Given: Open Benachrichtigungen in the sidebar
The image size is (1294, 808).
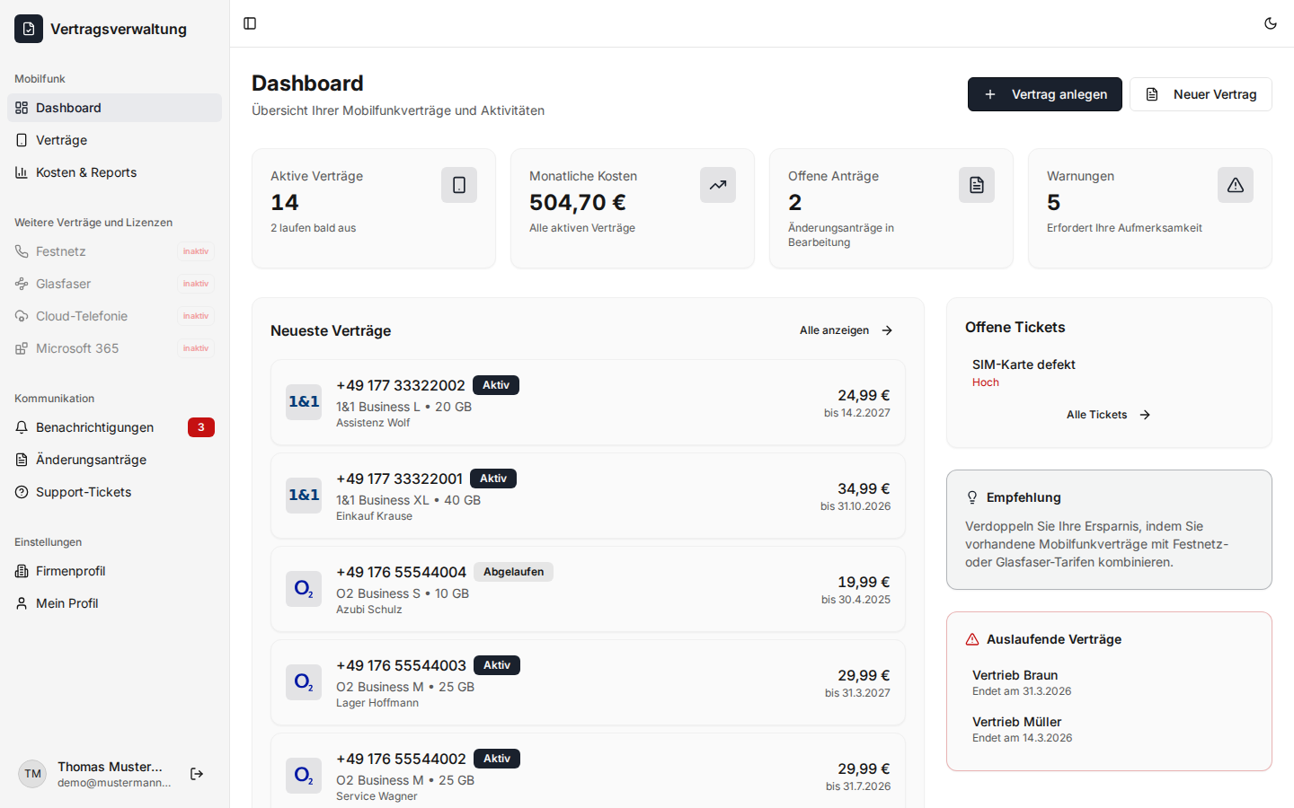Looking at the screenshot, I should pos(114,427).
